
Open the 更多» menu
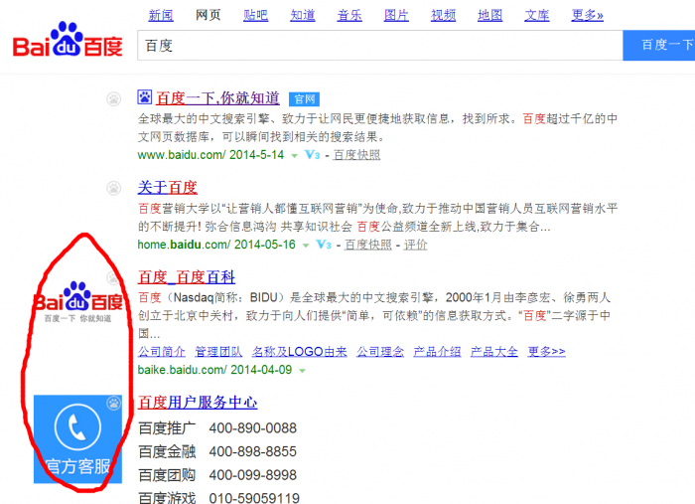tap(588, 16)
